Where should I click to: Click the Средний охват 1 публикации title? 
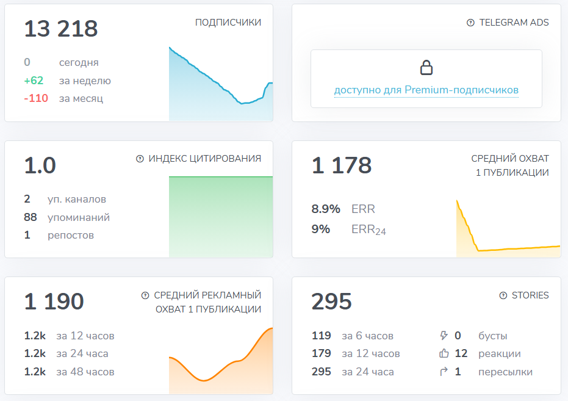509,165
